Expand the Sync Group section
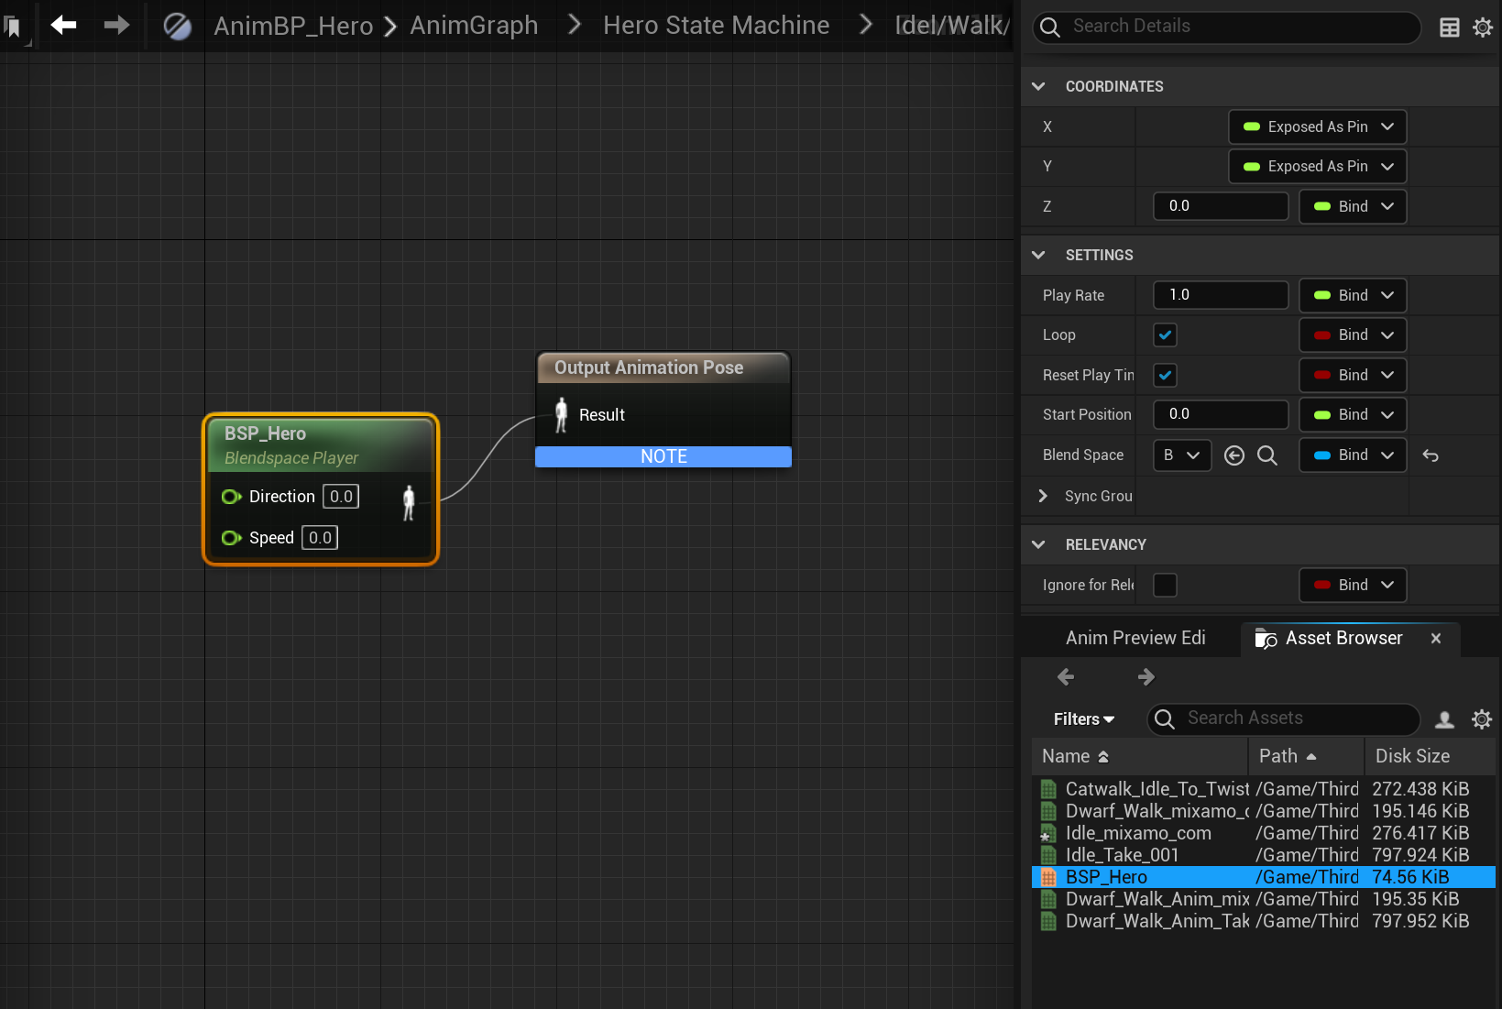Screen dimensions: 1502x1009 [x=1043, y=496]
